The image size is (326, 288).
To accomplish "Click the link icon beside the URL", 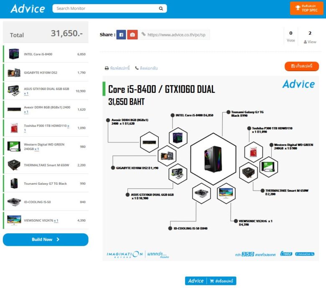I will (143, 35).
